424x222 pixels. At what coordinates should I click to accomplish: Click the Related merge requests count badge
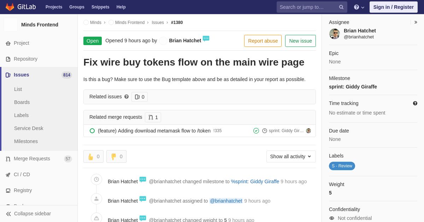(x=153, y=117)
